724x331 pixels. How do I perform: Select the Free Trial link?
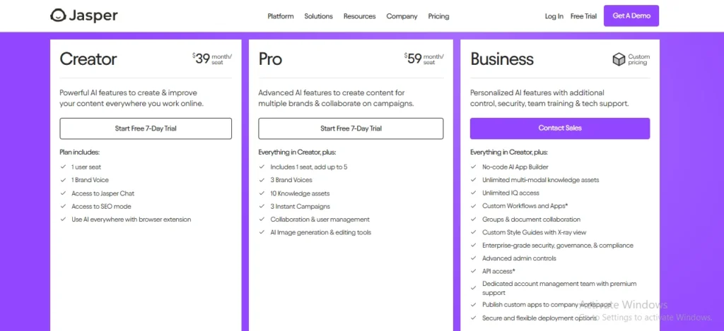(583, 16)
